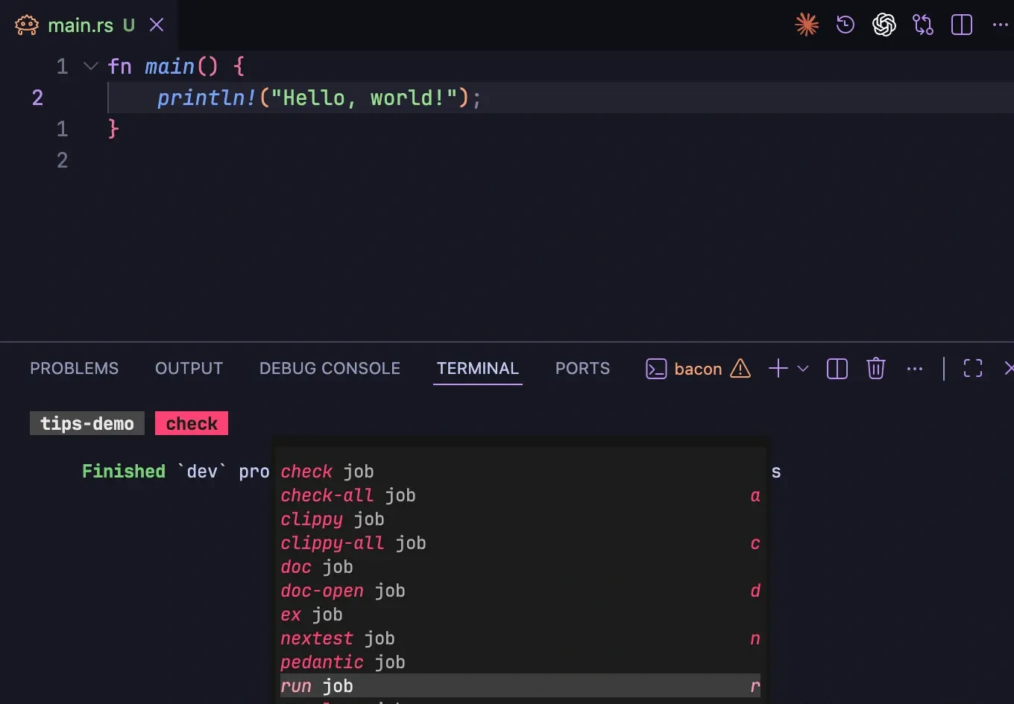
Task: Open the terminal panel ellipsis menu
Action: pyautogui.click(x=915, y=368)
